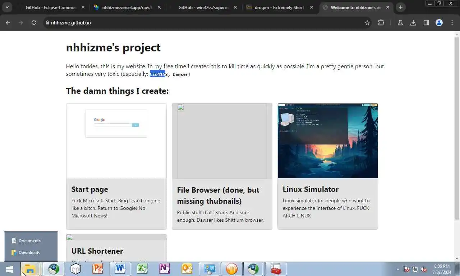
Task: Open the Action Center flag tray icon
Action: pyautogui.click(x=406, y=269)
